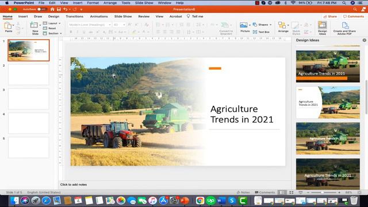
Task: Open the Shapes gallery
Action: [x=262, y=25]
